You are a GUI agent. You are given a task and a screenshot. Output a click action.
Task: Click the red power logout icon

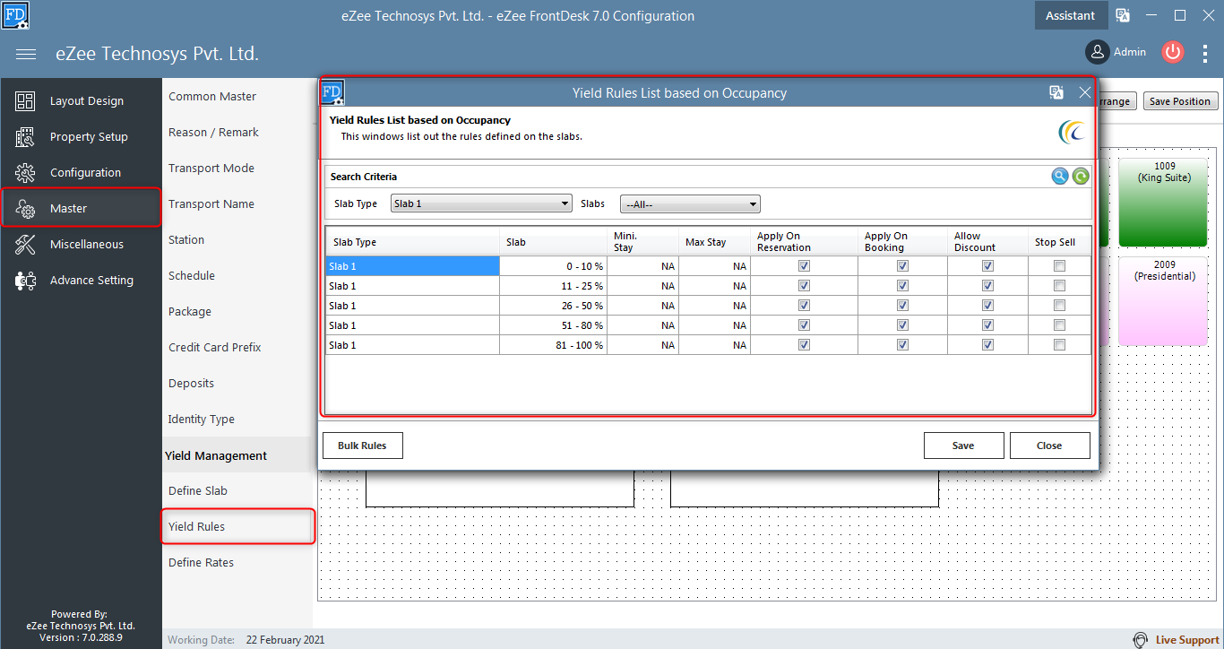(1172, 52)
